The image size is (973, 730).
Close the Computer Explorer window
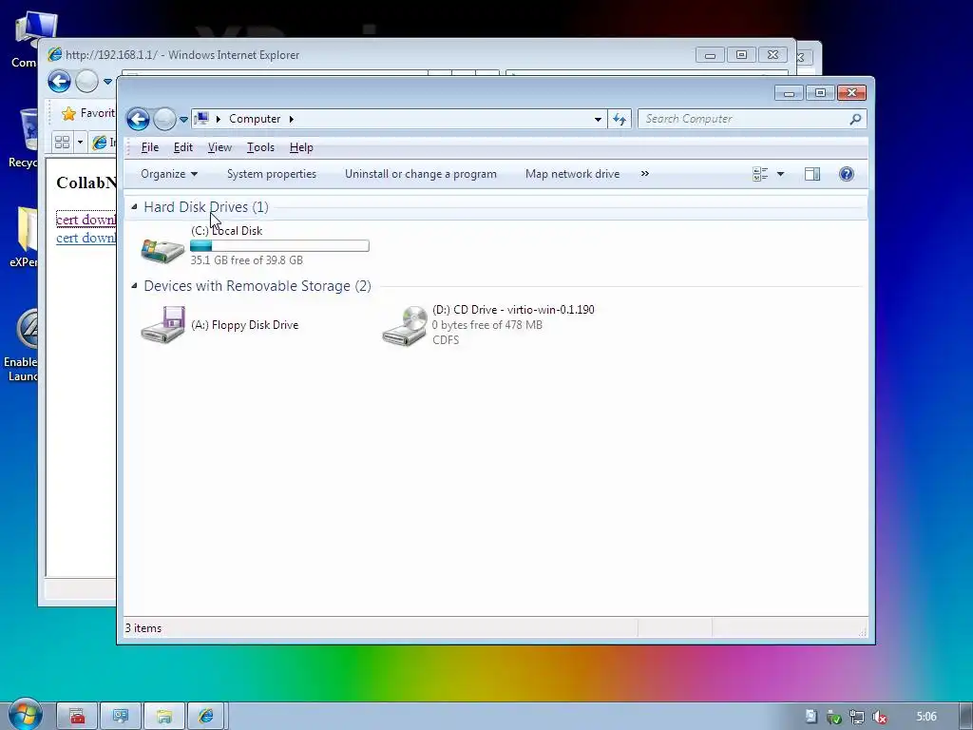(x=851, y=93)
